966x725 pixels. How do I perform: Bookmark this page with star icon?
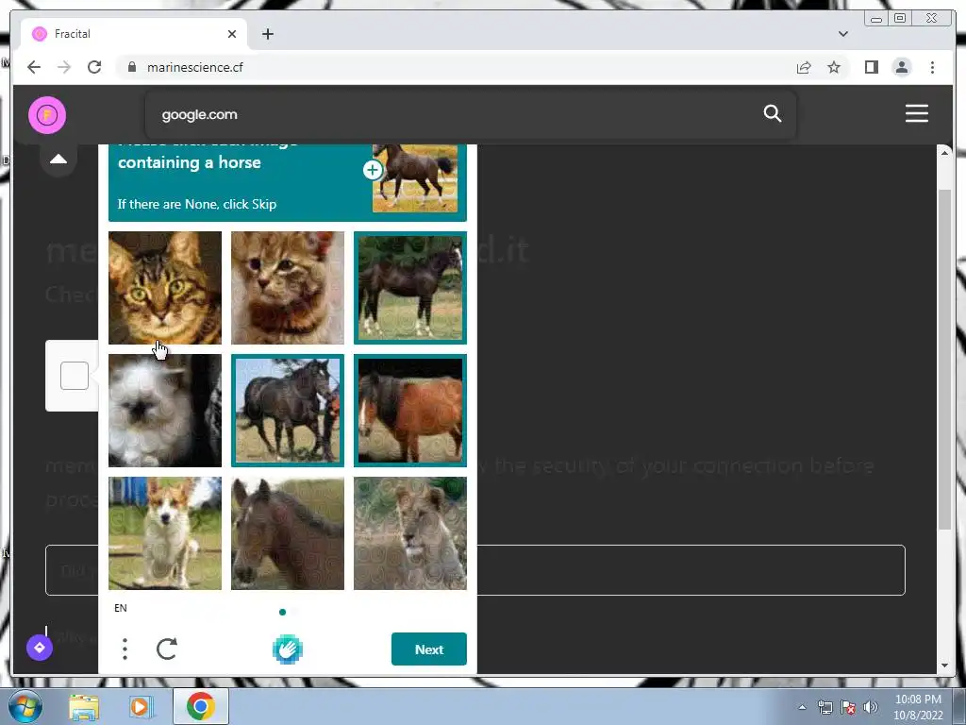point(834,67)
